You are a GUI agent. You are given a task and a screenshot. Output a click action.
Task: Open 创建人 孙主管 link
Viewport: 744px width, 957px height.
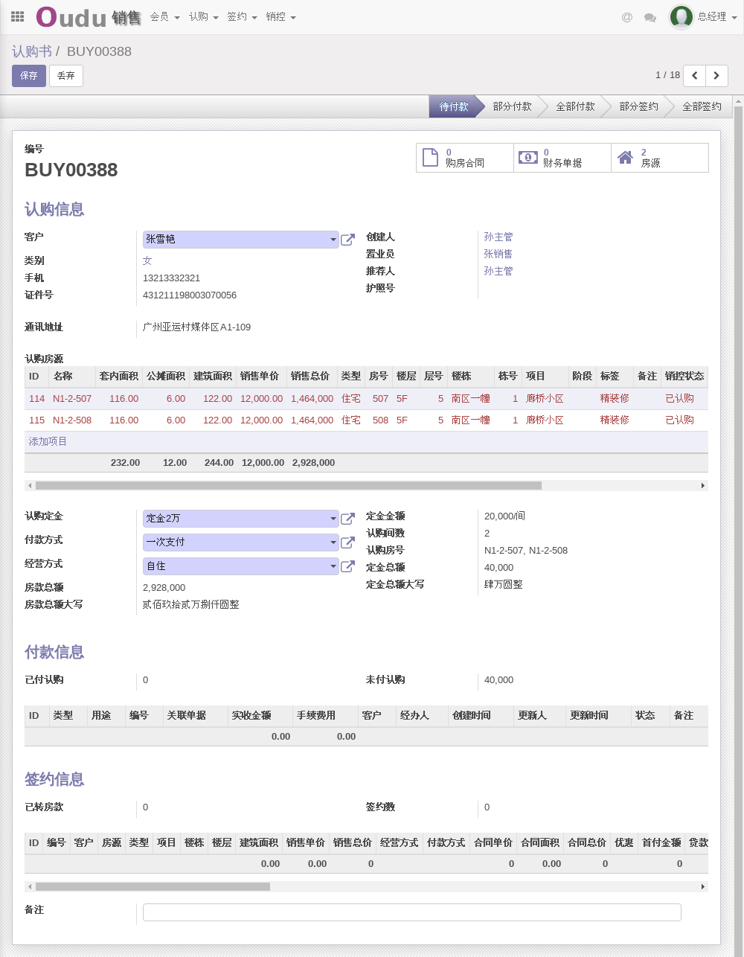tap(498, 237)
